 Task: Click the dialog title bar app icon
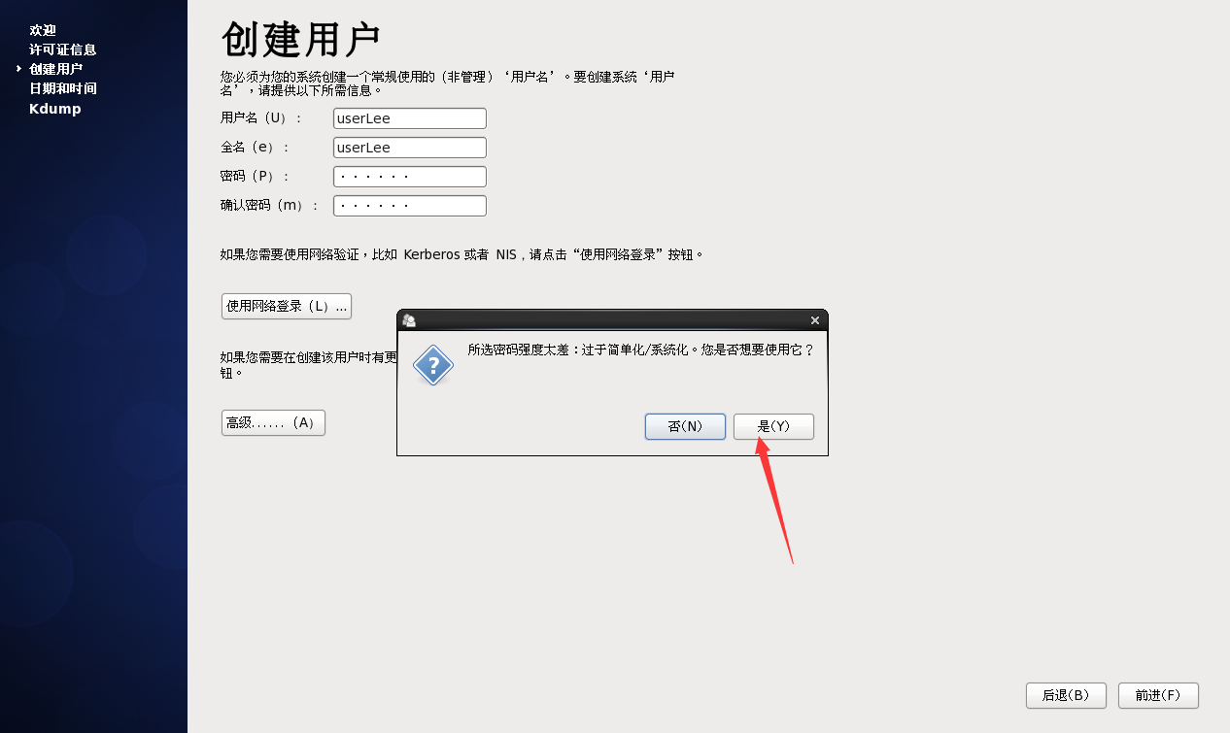(x=409, y=320)
